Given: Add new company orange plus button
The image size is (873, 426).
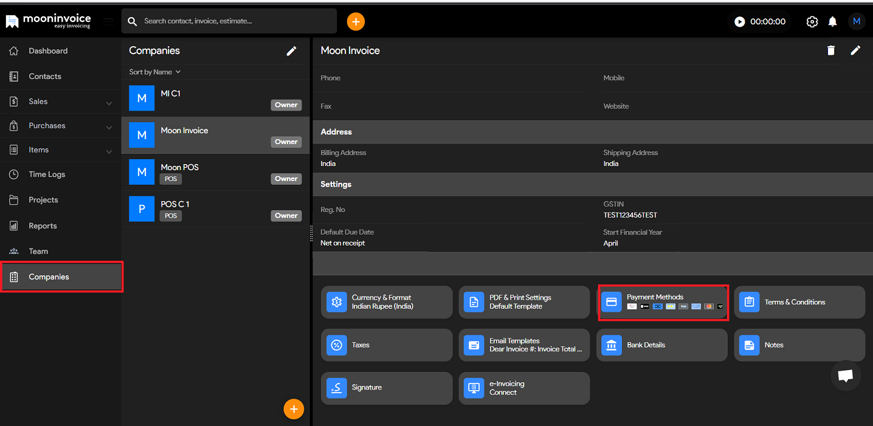Looking at the screenshot, I should pyautogui.click(x=294, y=409).
